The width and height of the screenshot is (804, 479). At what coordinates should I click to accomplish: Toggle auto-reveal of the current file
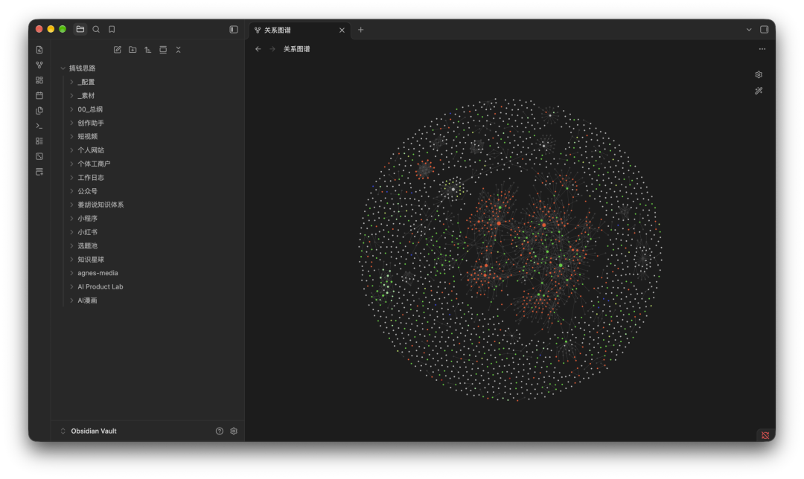click(x=163, y=50)
